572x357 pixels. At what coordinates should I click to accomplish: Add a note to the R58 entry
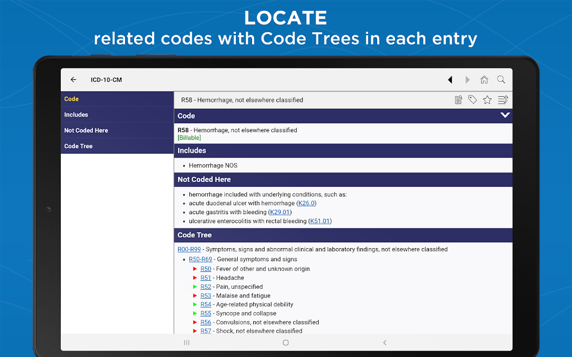click(x=458, y=100)
